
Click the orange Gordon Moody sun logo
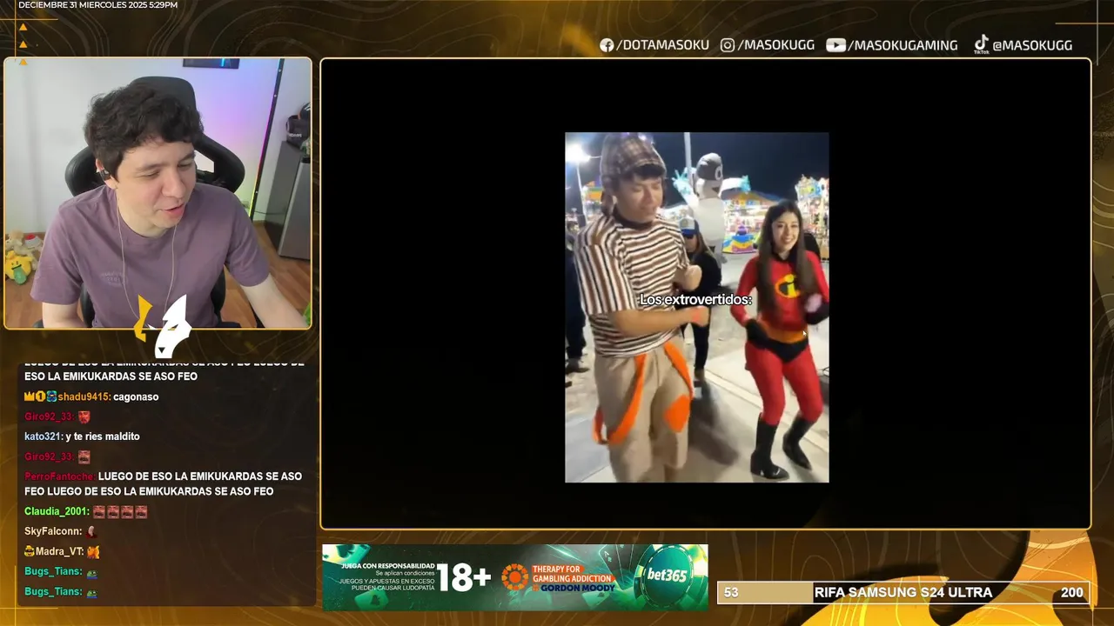click(514, 577)
